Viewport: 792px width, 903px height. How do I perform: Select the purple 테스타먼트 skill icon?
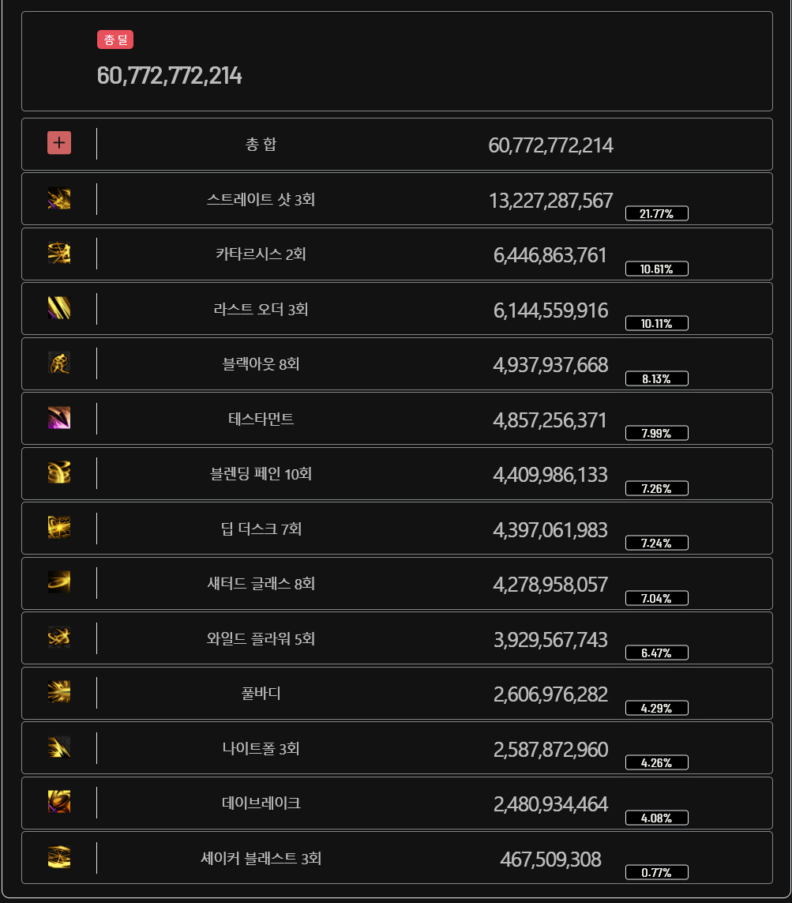pyautogui.click(x=59, y=418)
